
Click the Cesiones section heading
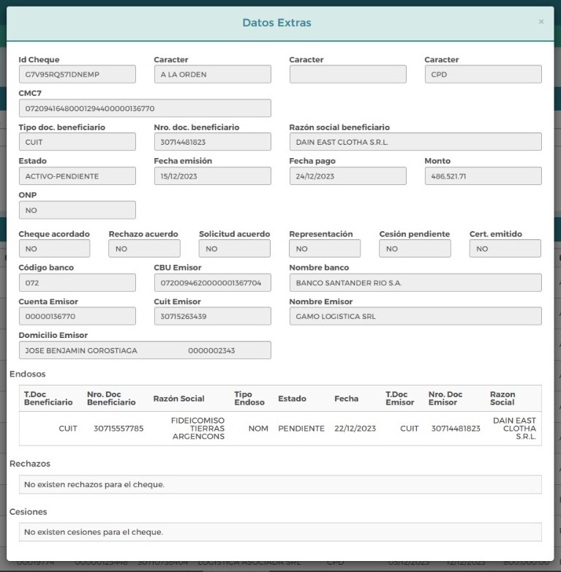pos(28,512)
